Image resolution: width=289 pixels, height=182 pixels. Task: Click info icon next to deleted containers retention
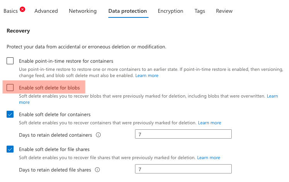[98, 135]
